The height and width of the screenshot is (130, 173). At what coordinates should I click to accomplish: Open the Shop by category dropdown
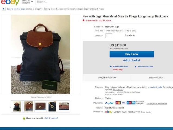click(x=27, y=2)
